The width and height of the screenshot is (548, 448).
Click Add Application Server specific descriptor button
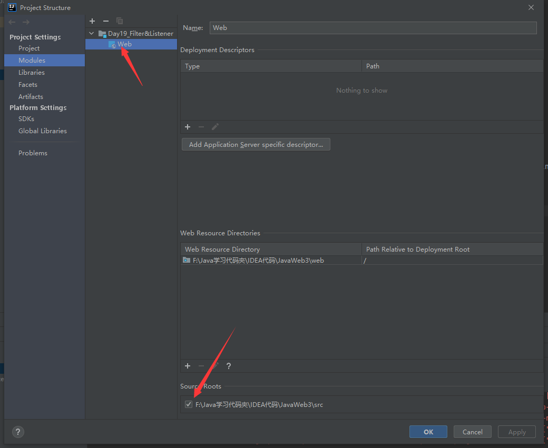(256, 145)
